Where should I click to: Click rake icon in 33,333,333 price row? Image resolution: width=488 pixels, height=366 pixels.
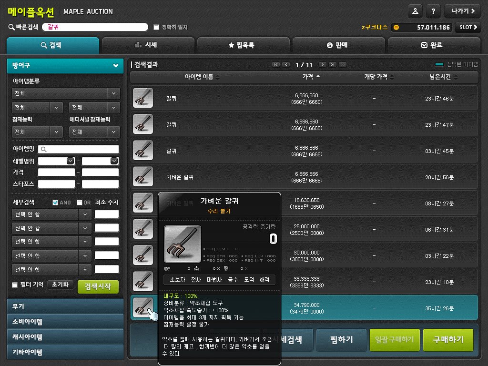[x=143, y=281]
